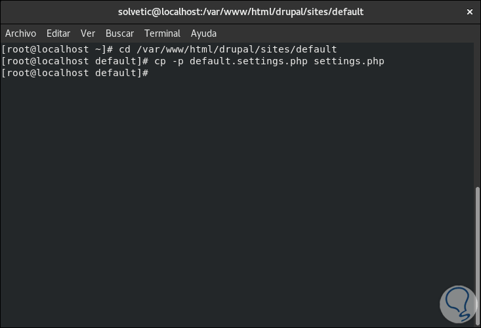Open the Ver menu
Screen dimensions: 481x328
click(x=88, y=33)
